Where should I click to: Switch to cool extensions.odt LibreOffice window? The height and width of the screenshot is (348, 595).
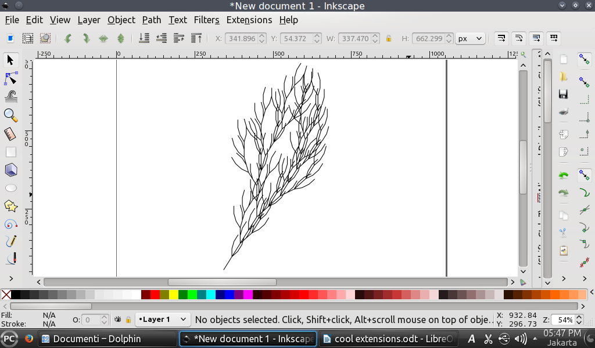pyautogui.click(x=389, y=339)
